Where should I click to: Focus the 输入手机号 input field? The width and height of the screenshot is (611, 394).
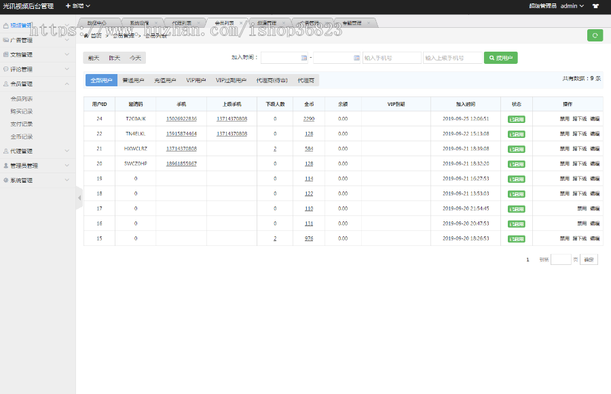pyautogui.click(x=392, y=58)
